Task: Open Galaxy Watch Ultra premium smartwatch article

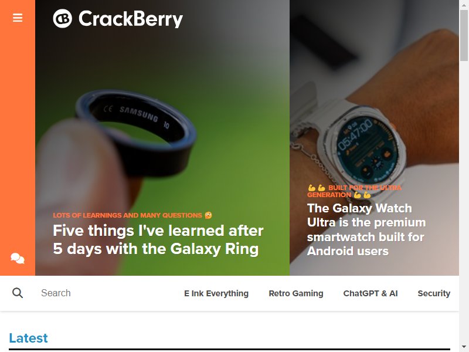Action: [366, 229]
